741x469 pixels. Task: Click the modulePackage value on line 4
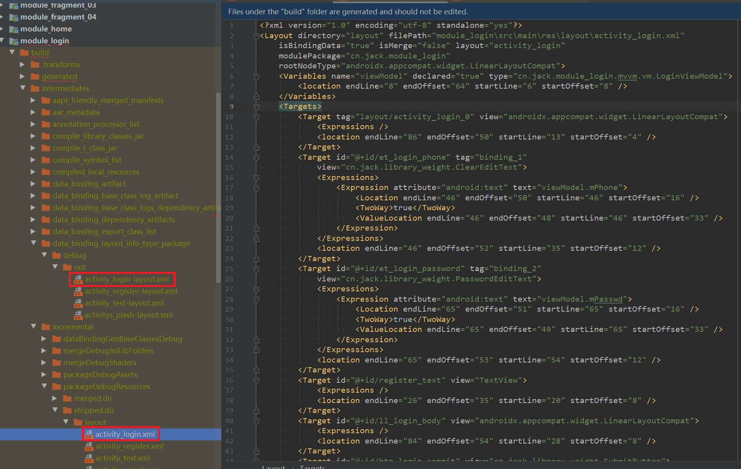point(398,56)
